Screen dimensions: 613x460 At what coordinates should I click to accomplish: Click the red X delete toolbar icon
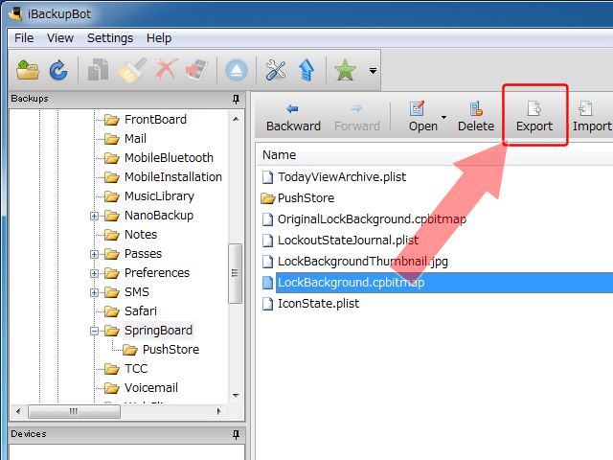[166, 70]
